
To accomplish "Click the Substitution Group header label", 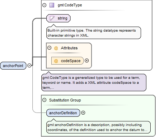I will (x=65, y=100).
